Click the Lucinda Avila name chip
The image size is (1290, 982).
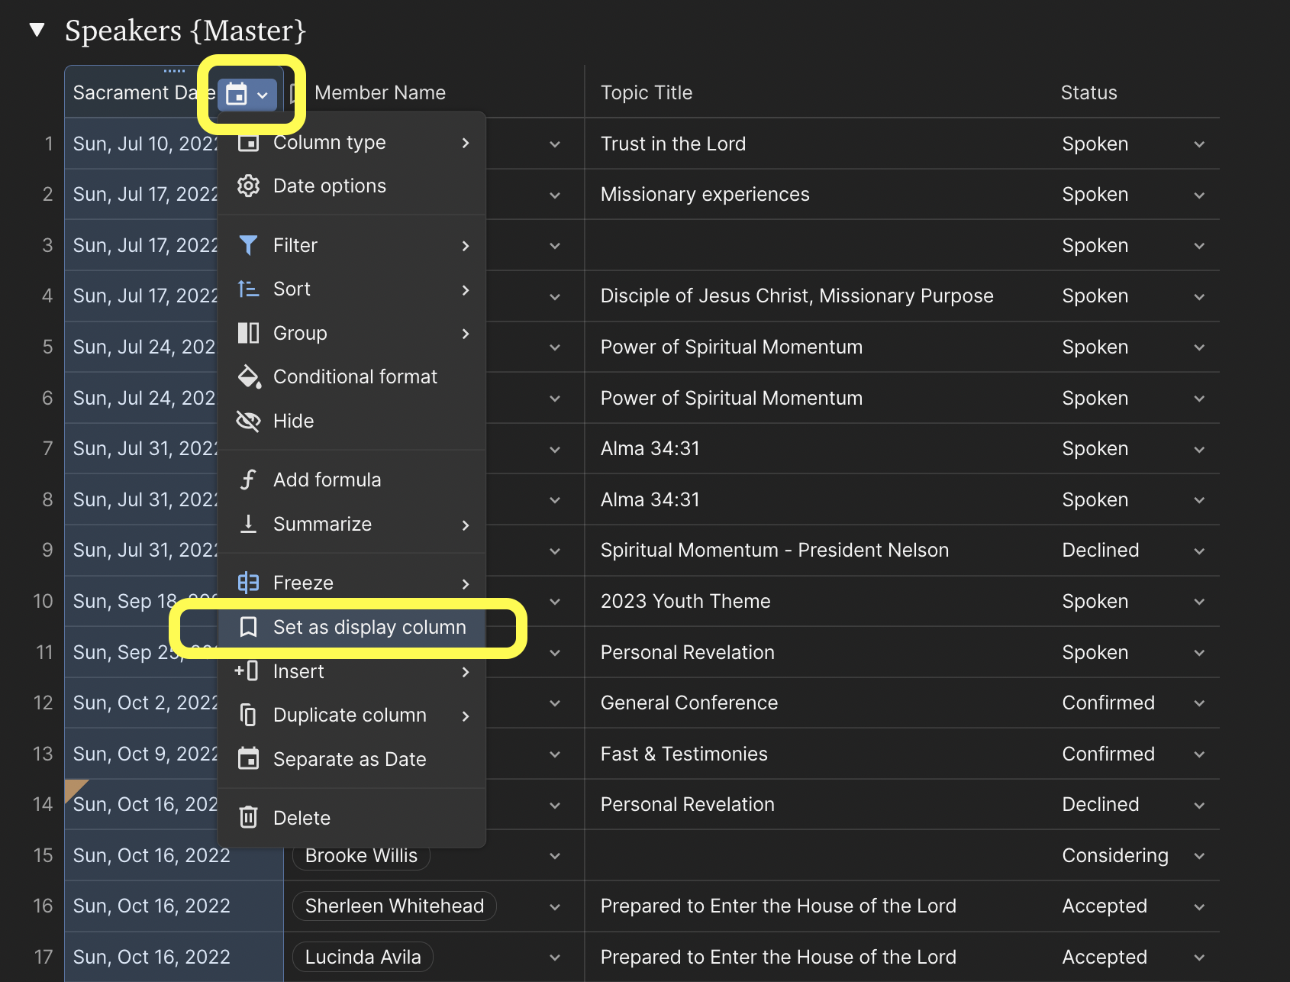(x=363, y=957)
